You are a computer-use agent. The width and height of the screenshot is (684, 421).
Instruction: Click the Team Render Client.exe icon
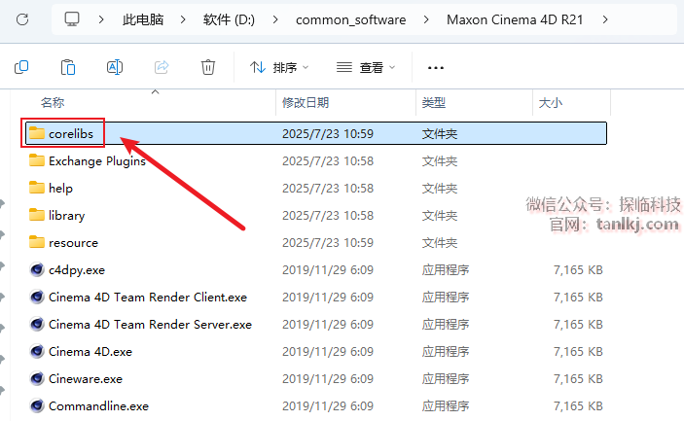point(37,297)
